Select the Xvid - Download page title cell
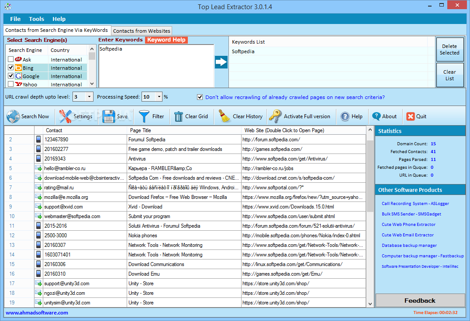Screen dimensions: 470x321 pyautogui.click(x=184, y=206)
